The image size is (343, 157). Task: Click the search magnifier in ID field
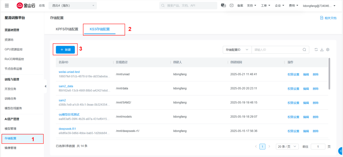tap(304, 50)
